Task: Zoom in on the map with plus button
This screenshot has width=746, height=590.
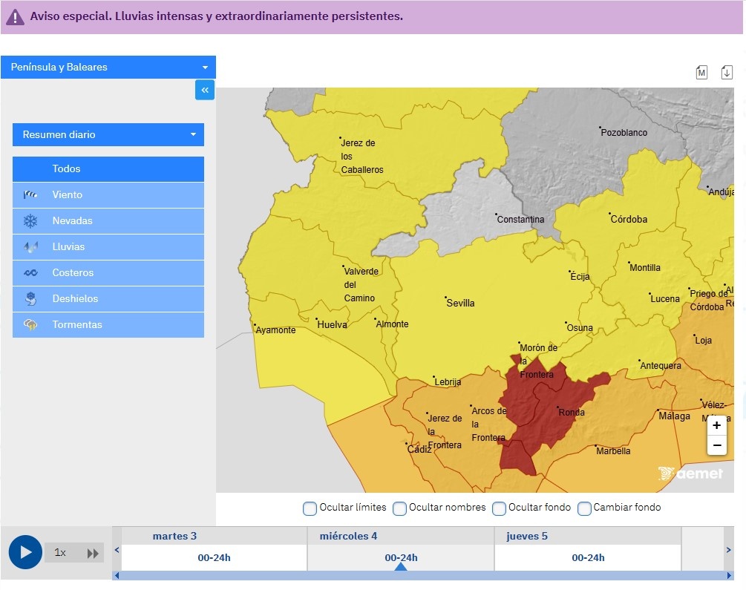Action: (716, 426)
